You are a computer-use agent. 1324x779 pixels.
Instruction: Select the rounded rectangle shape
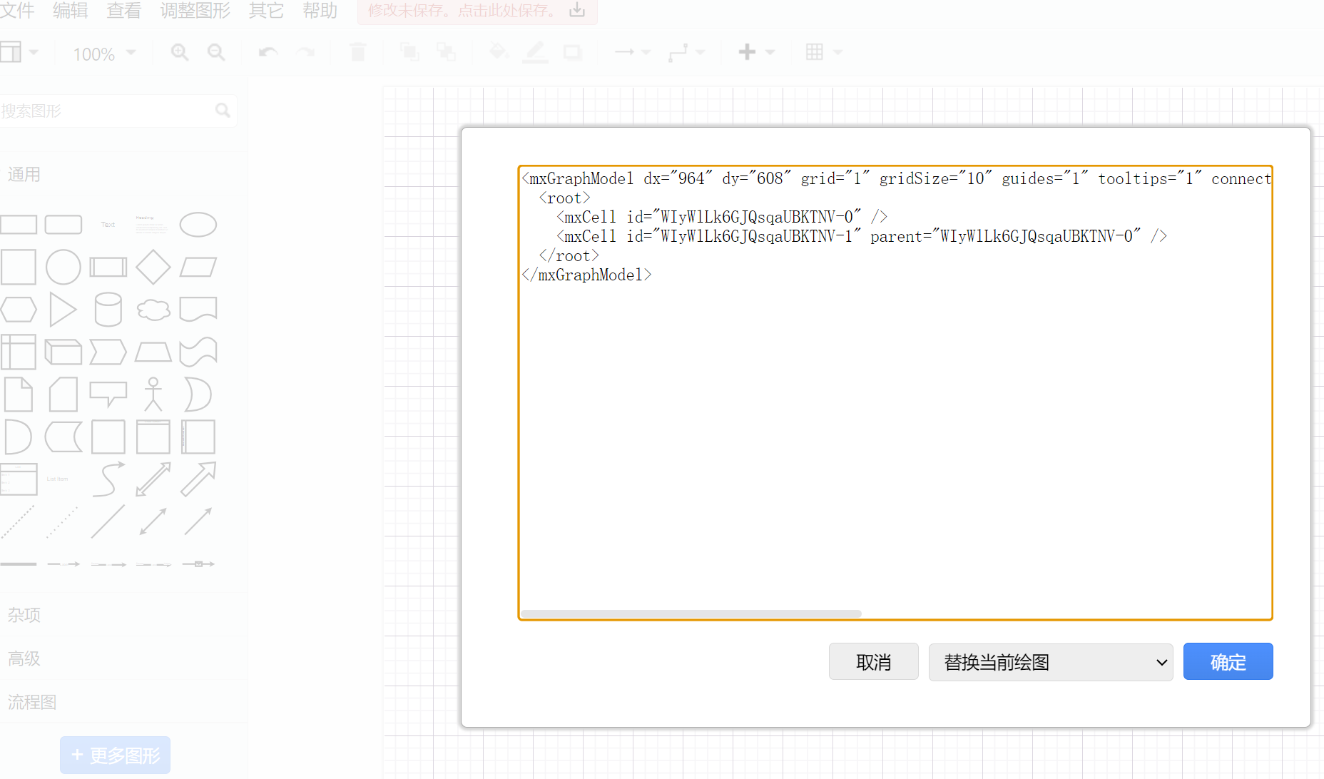[x=63, y=225]
